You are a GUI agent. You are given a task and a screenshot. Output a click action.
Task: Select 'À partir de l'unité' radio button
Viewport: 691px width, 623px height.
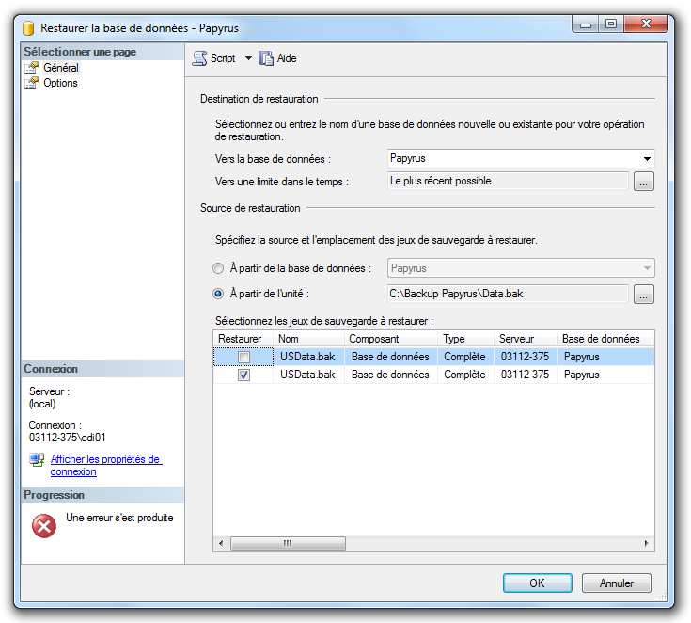point(219,295)
